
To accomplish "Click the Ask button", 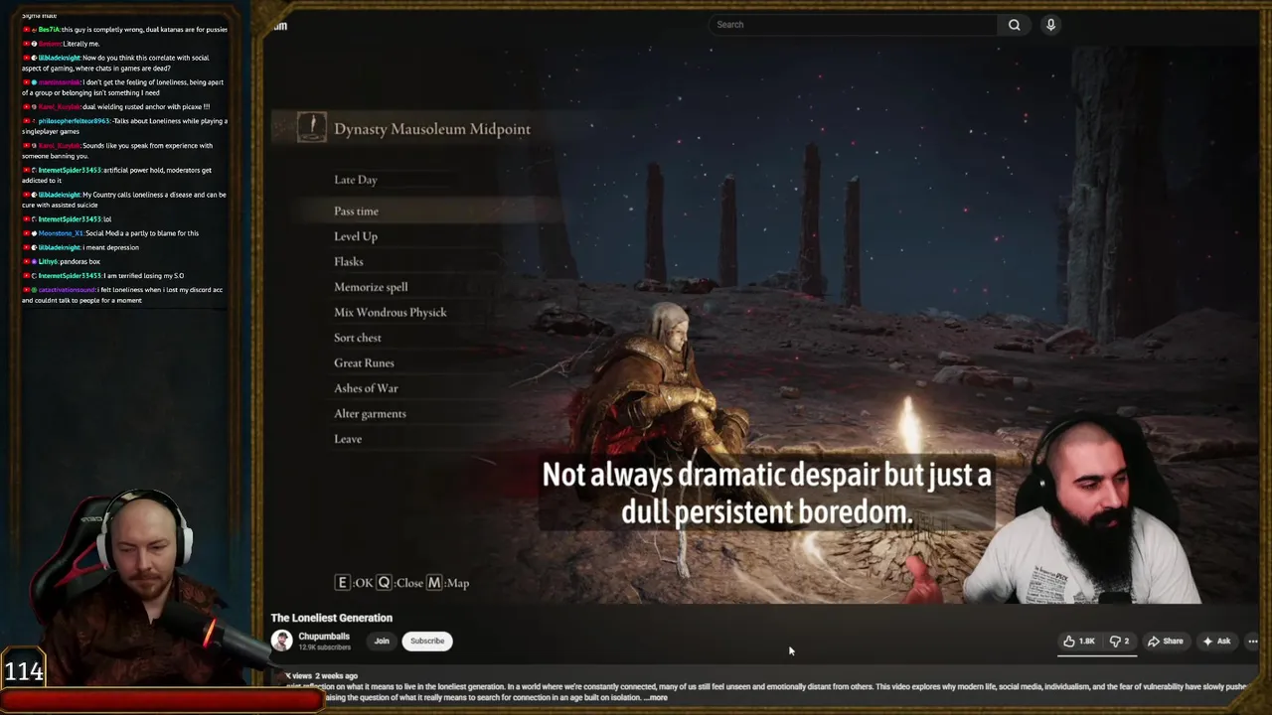I will 1216,642.
